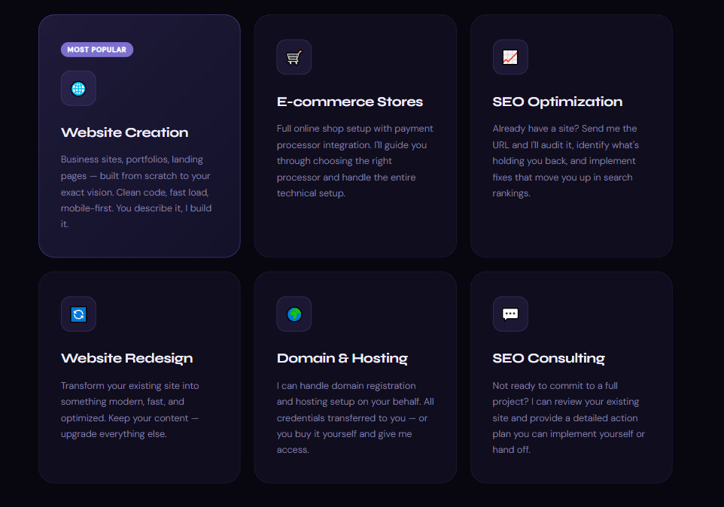Select the E-commerce Stores title

(x=350, y=102)
